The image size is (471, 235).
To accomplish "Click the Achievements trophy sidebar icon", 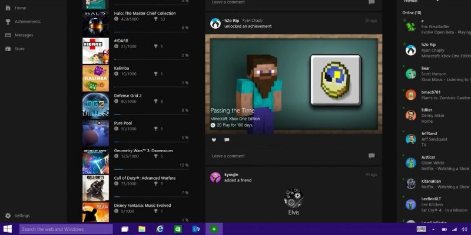I will click(8, 22).
